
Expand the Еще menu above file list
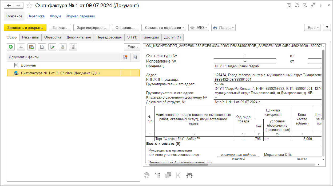tap(132, 47)
